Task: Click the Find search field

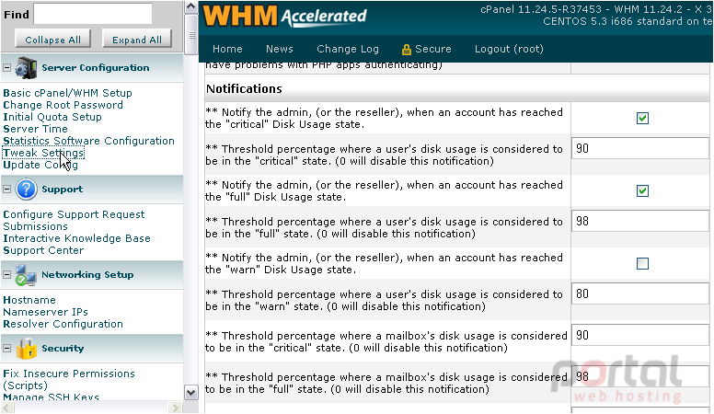Action: point(93,14)
